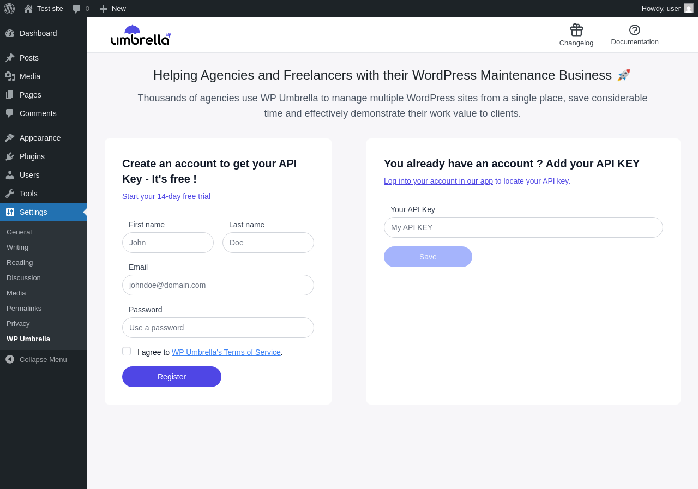Click the Users person icon
Image resolution: width=698 pixels, height=489 pixels.
[10, 175]
